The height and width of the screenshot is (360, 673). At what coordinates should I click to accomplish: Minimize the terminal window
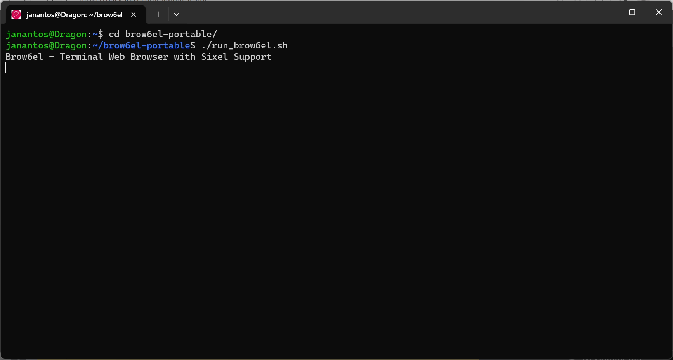[x=605, y=12]
